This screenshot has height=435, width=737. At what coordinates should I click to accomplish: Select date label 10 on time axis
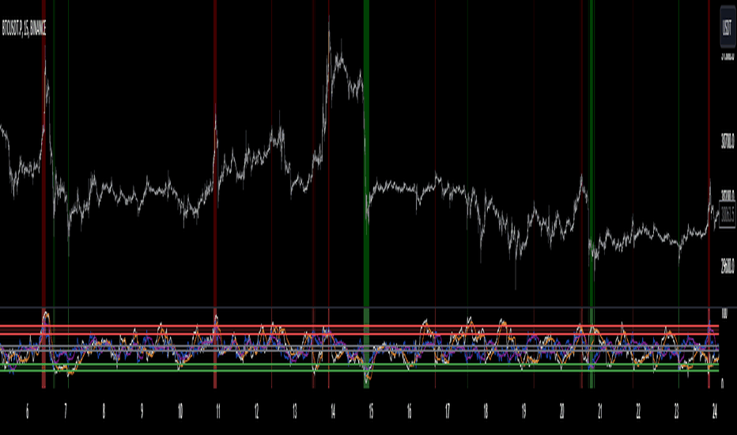pos(180,411)
